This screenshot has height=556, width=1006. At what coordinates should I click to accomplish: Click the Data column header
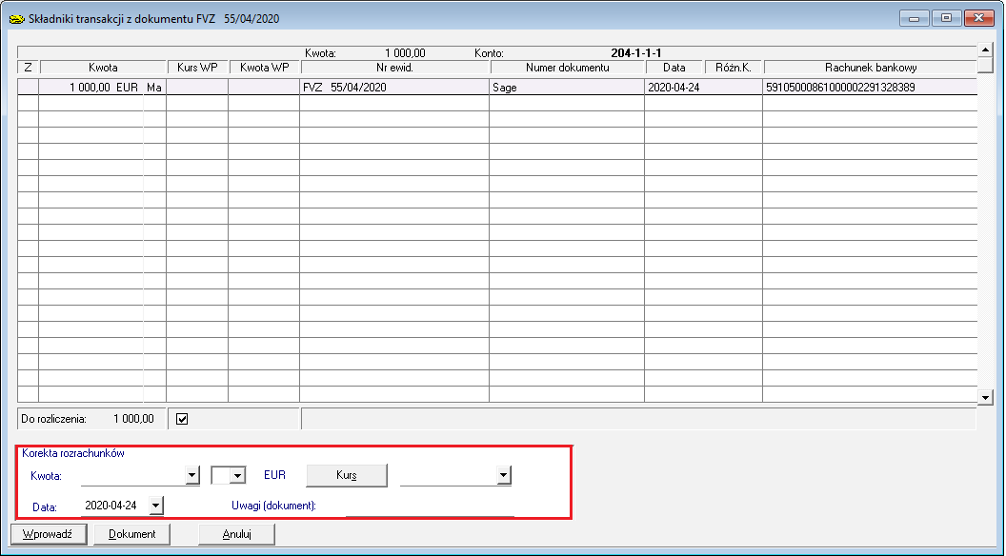click(674, 68)
